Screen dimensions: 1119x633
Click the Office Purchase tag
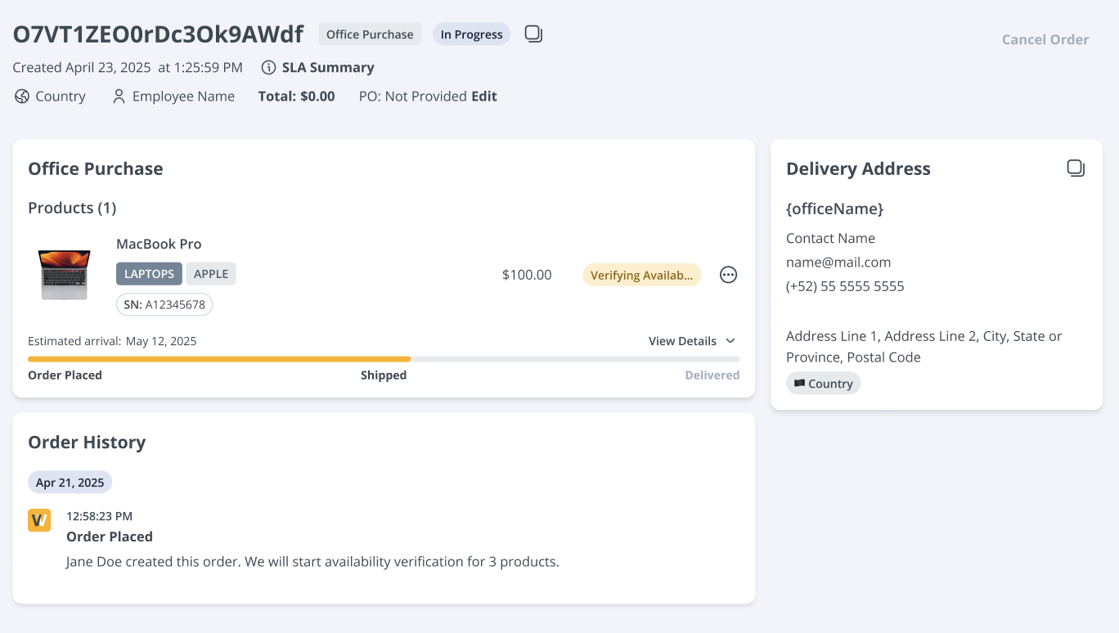pyautogui.click(x=370, y=34)
